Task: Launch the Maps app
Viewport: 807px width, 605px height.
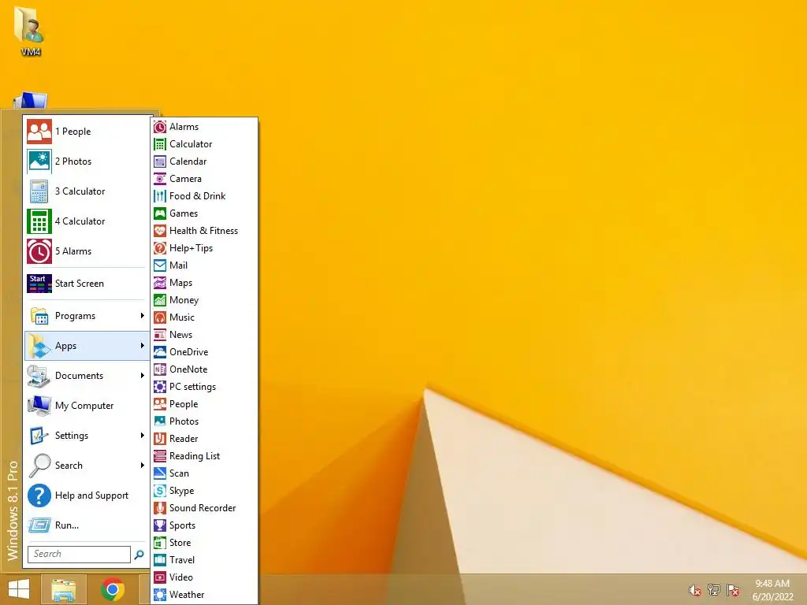Action: [204, 283]
